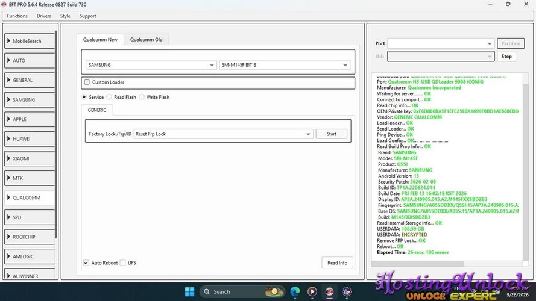Expand the SAMSUNG sidebar category

point(30,100)
